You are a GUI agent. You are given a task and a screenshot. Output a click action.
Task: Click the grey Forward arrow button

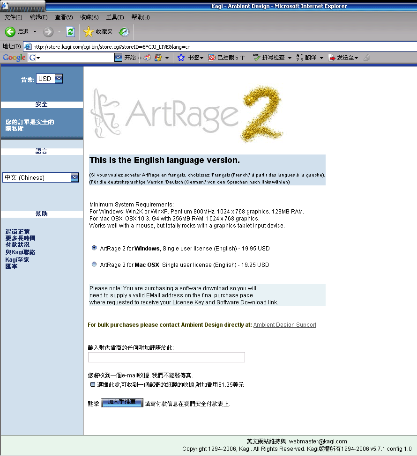point(48,32)
